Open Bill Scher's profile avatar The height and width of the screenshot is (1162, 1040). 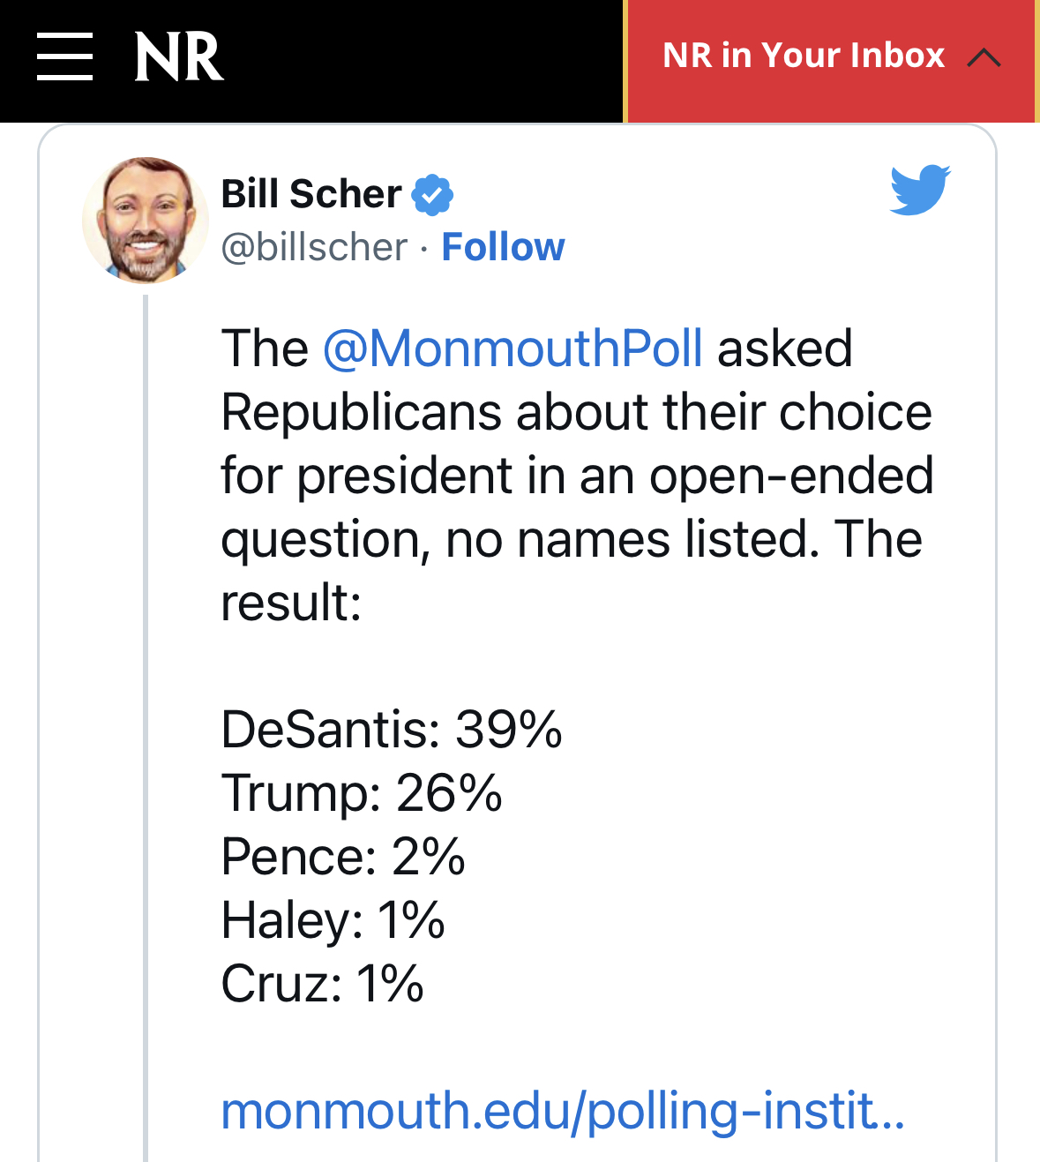145,221
